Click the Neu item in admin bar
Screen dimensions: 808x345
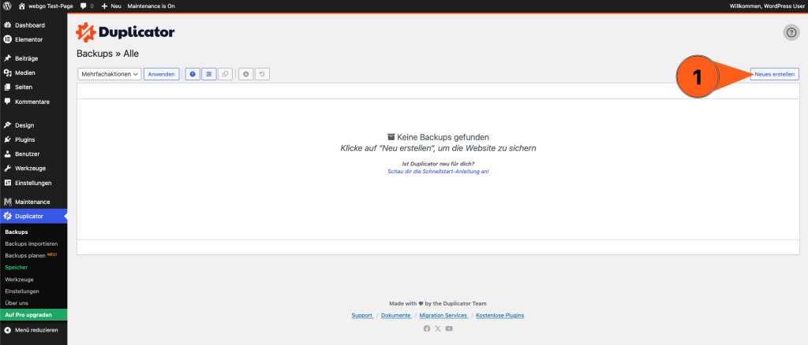click(110, 6)
